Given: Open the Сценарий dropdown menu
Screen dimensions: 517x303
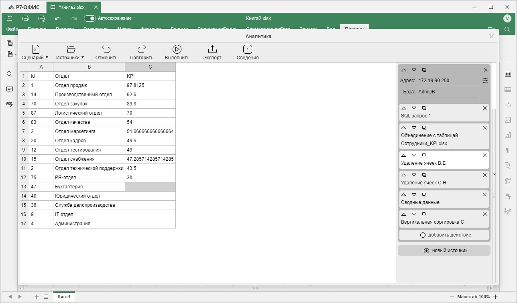Looking at the screenshot, I should click(35, 53).
